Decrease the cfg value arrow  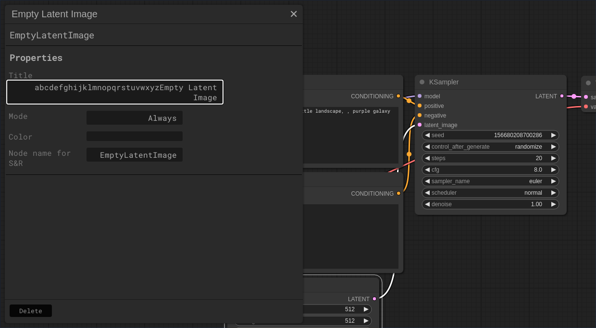(427, 170)
